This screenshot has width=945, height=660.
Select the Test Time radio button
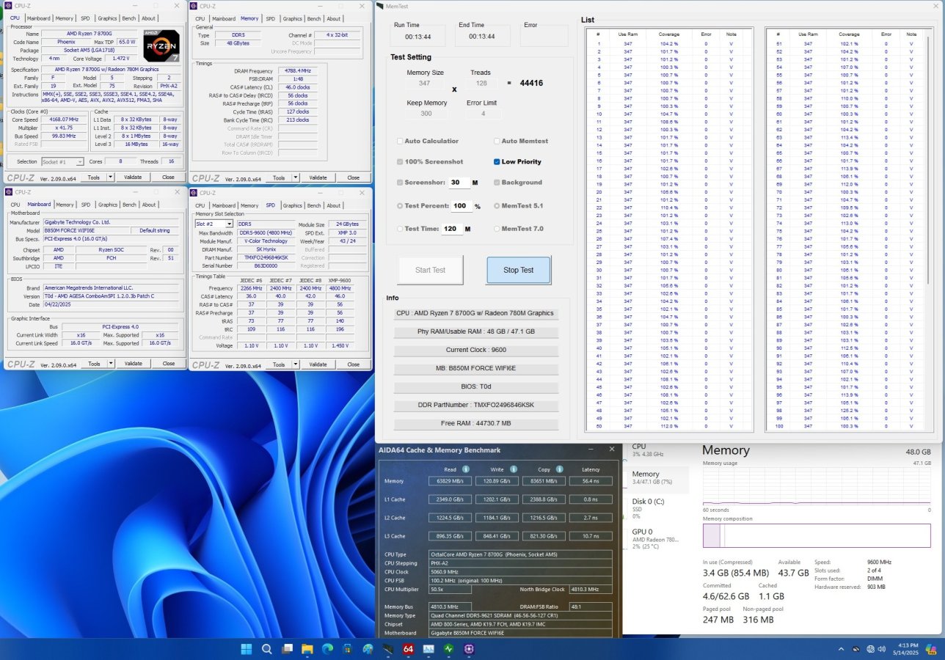coord(400,229)
